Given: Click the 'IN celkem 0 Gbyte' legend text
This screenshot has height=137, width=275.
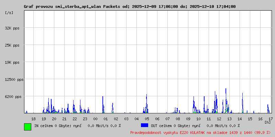Looking at the screenshot, I should coord(52,126).
